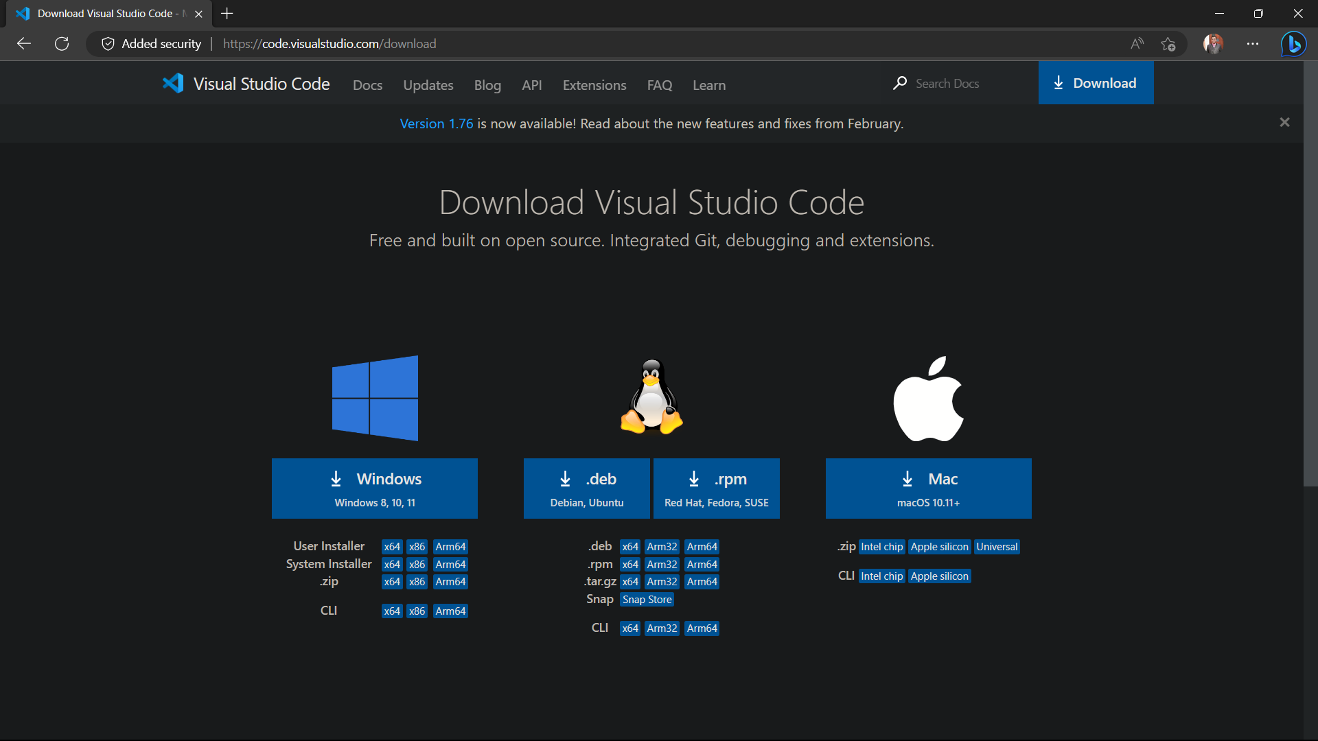Refresh the page with reload icon
Viewport: 1318px width, 741px height.
click(x=62, y=44)
